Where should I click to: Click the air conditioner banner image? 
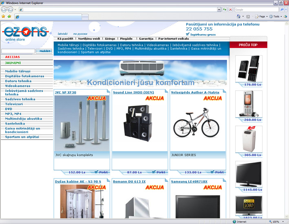[x=140, y=73]
